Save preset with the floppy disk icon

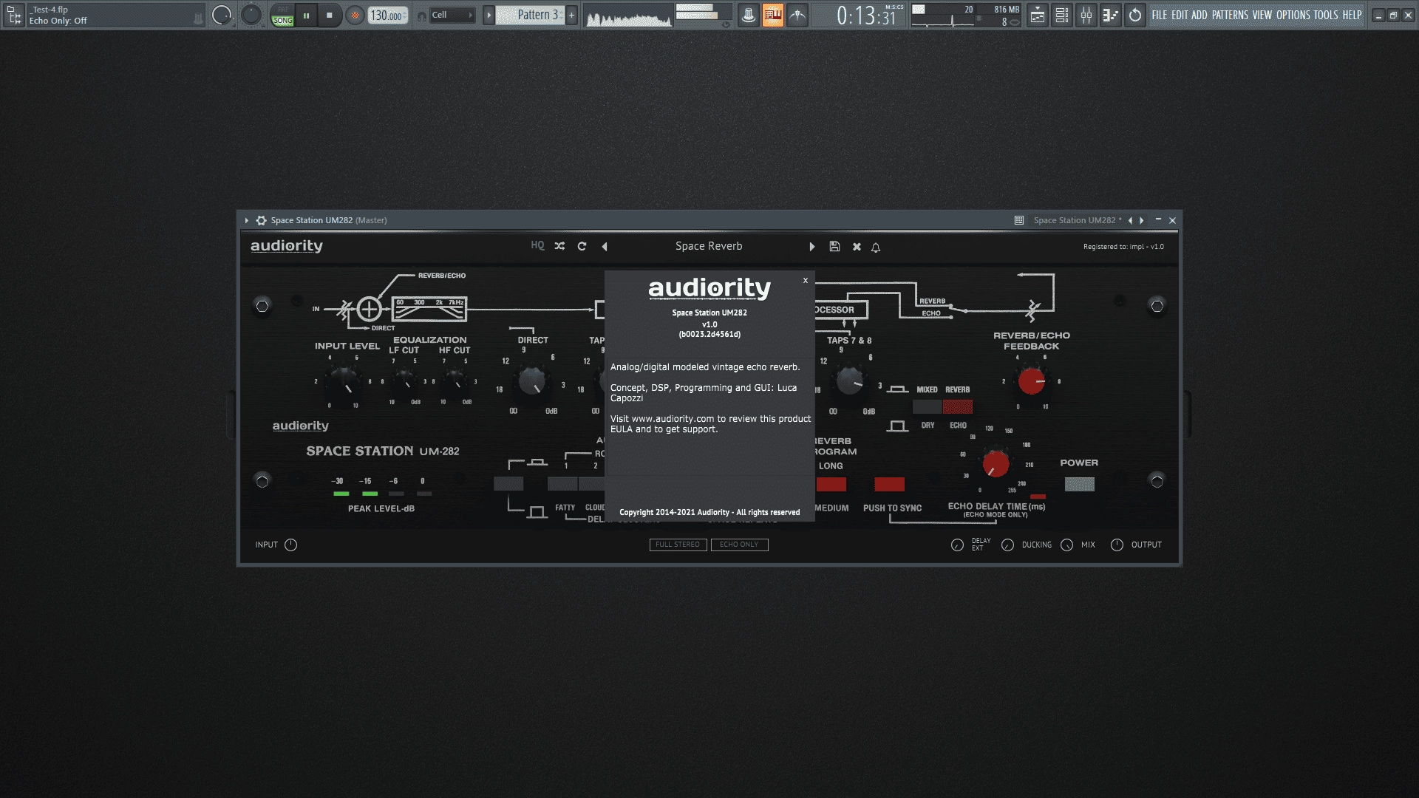(834, 247)
